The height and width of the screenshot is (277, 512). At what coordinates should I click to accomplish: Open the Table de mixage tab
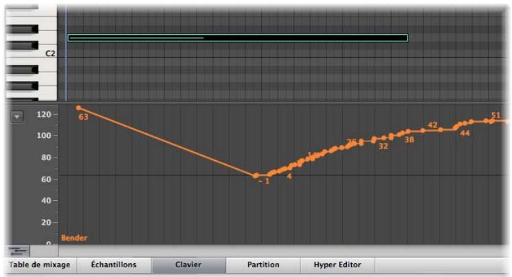pos(40,265)
